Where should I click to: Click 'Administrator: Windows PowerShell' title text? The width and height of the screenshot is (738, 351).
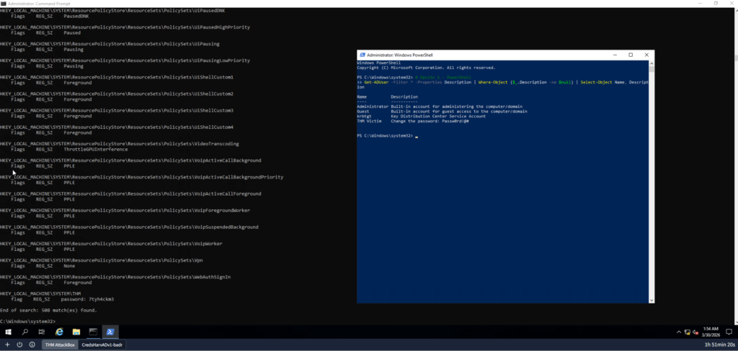point(399,55)
